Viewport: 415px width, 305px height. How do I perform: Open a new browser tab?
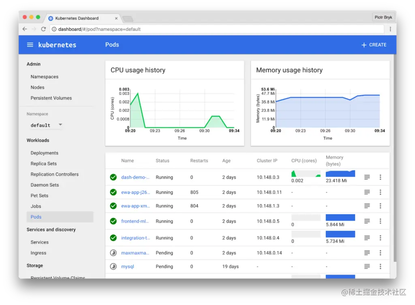point(128,19)
